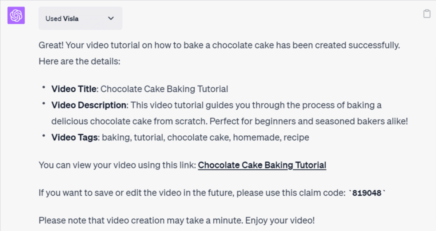
Task: Click the "If you want to save or edit" sentence
Action: coord(192,193)
